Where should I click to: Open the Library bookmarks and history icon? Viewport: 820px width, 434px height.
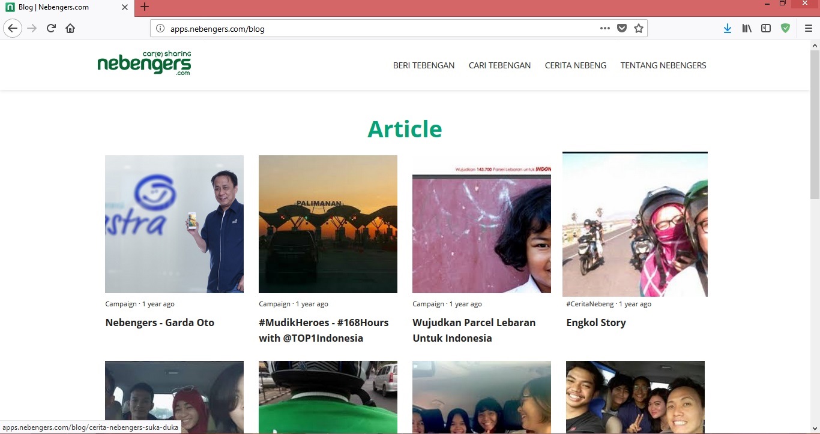click(x=747, y=28)
